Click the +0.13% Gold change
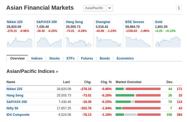The height and width of the screenshot is (122, 187). point(170,31)
